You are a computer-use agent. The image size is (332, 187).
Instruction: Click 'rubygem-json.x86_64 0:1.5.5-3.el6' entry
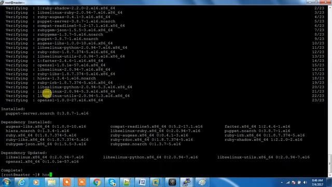click(x=46, y=144)
